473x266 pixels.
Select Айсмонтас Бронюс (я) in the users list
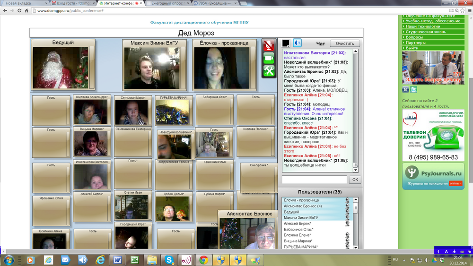click(x=316, y=206)
